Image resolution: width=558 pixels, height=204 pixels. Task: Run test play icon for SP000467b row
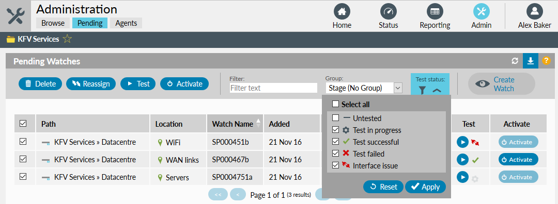[x=462, y=160]
